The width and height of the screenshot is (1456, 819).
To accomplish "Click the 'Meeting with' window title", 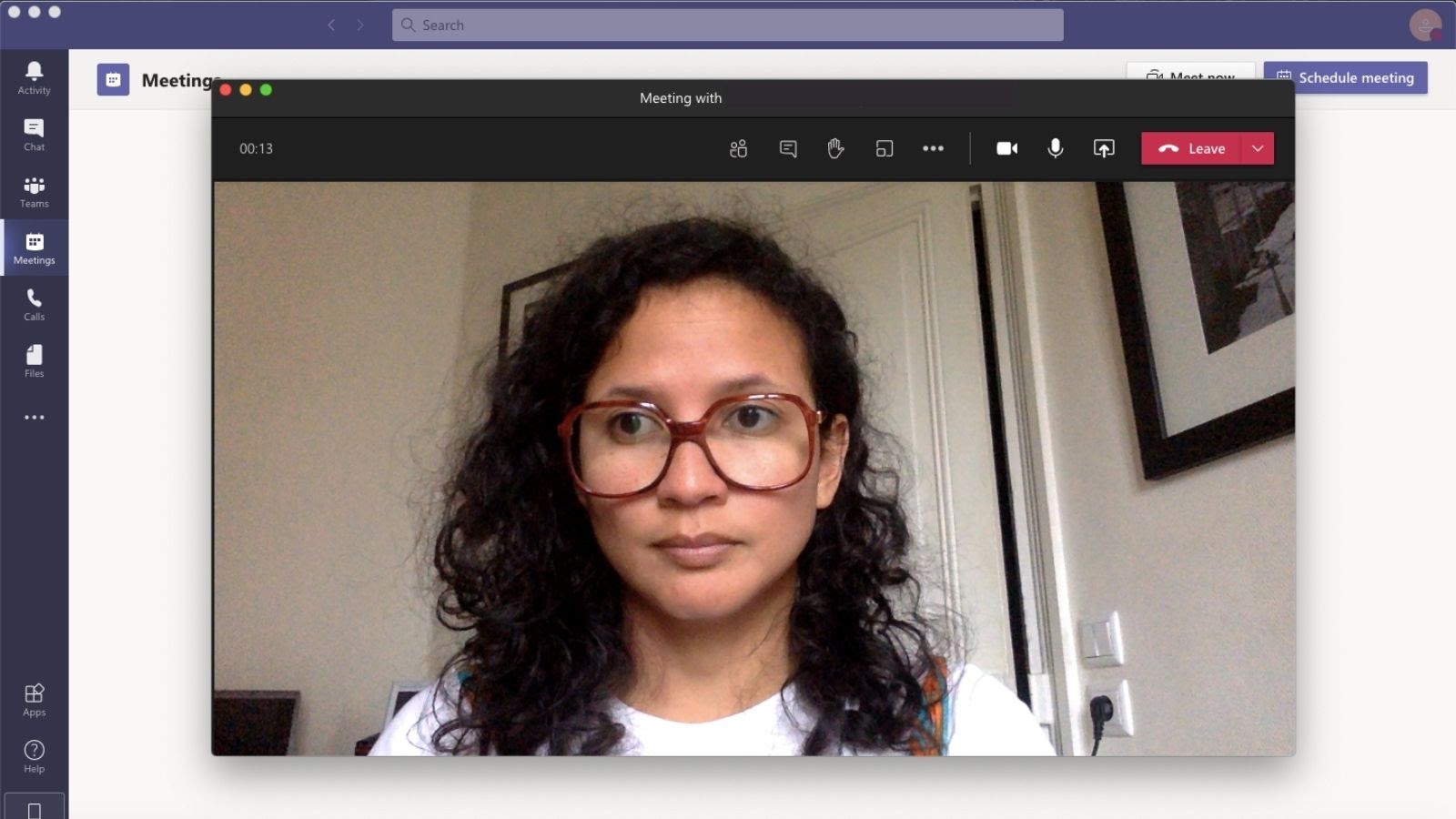I will (681, 97).
